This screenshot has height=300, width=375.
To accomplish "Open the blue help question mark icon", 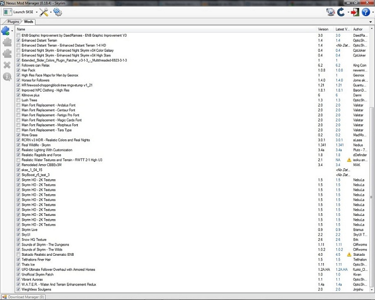I will (x=366, y=12).
